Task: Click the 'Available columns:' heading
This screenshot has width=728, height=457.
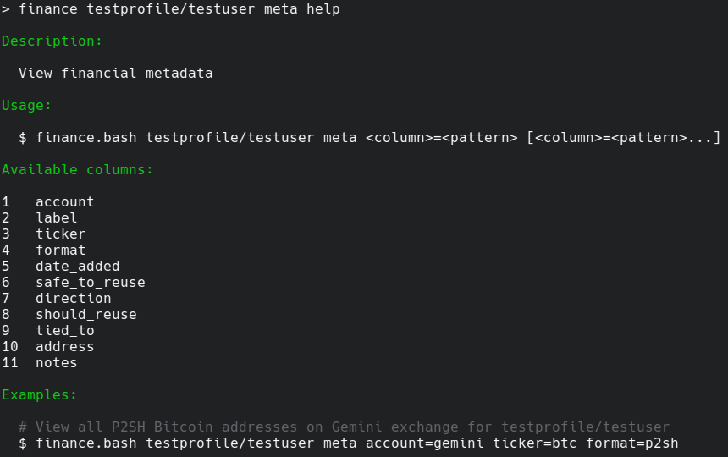Action: [77, 170]
